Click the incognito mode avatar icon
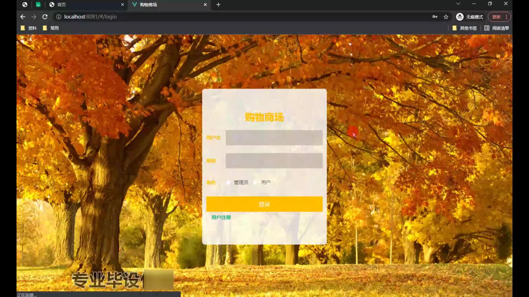This screenshot has width=529, height=297. [x=460, y=17]
